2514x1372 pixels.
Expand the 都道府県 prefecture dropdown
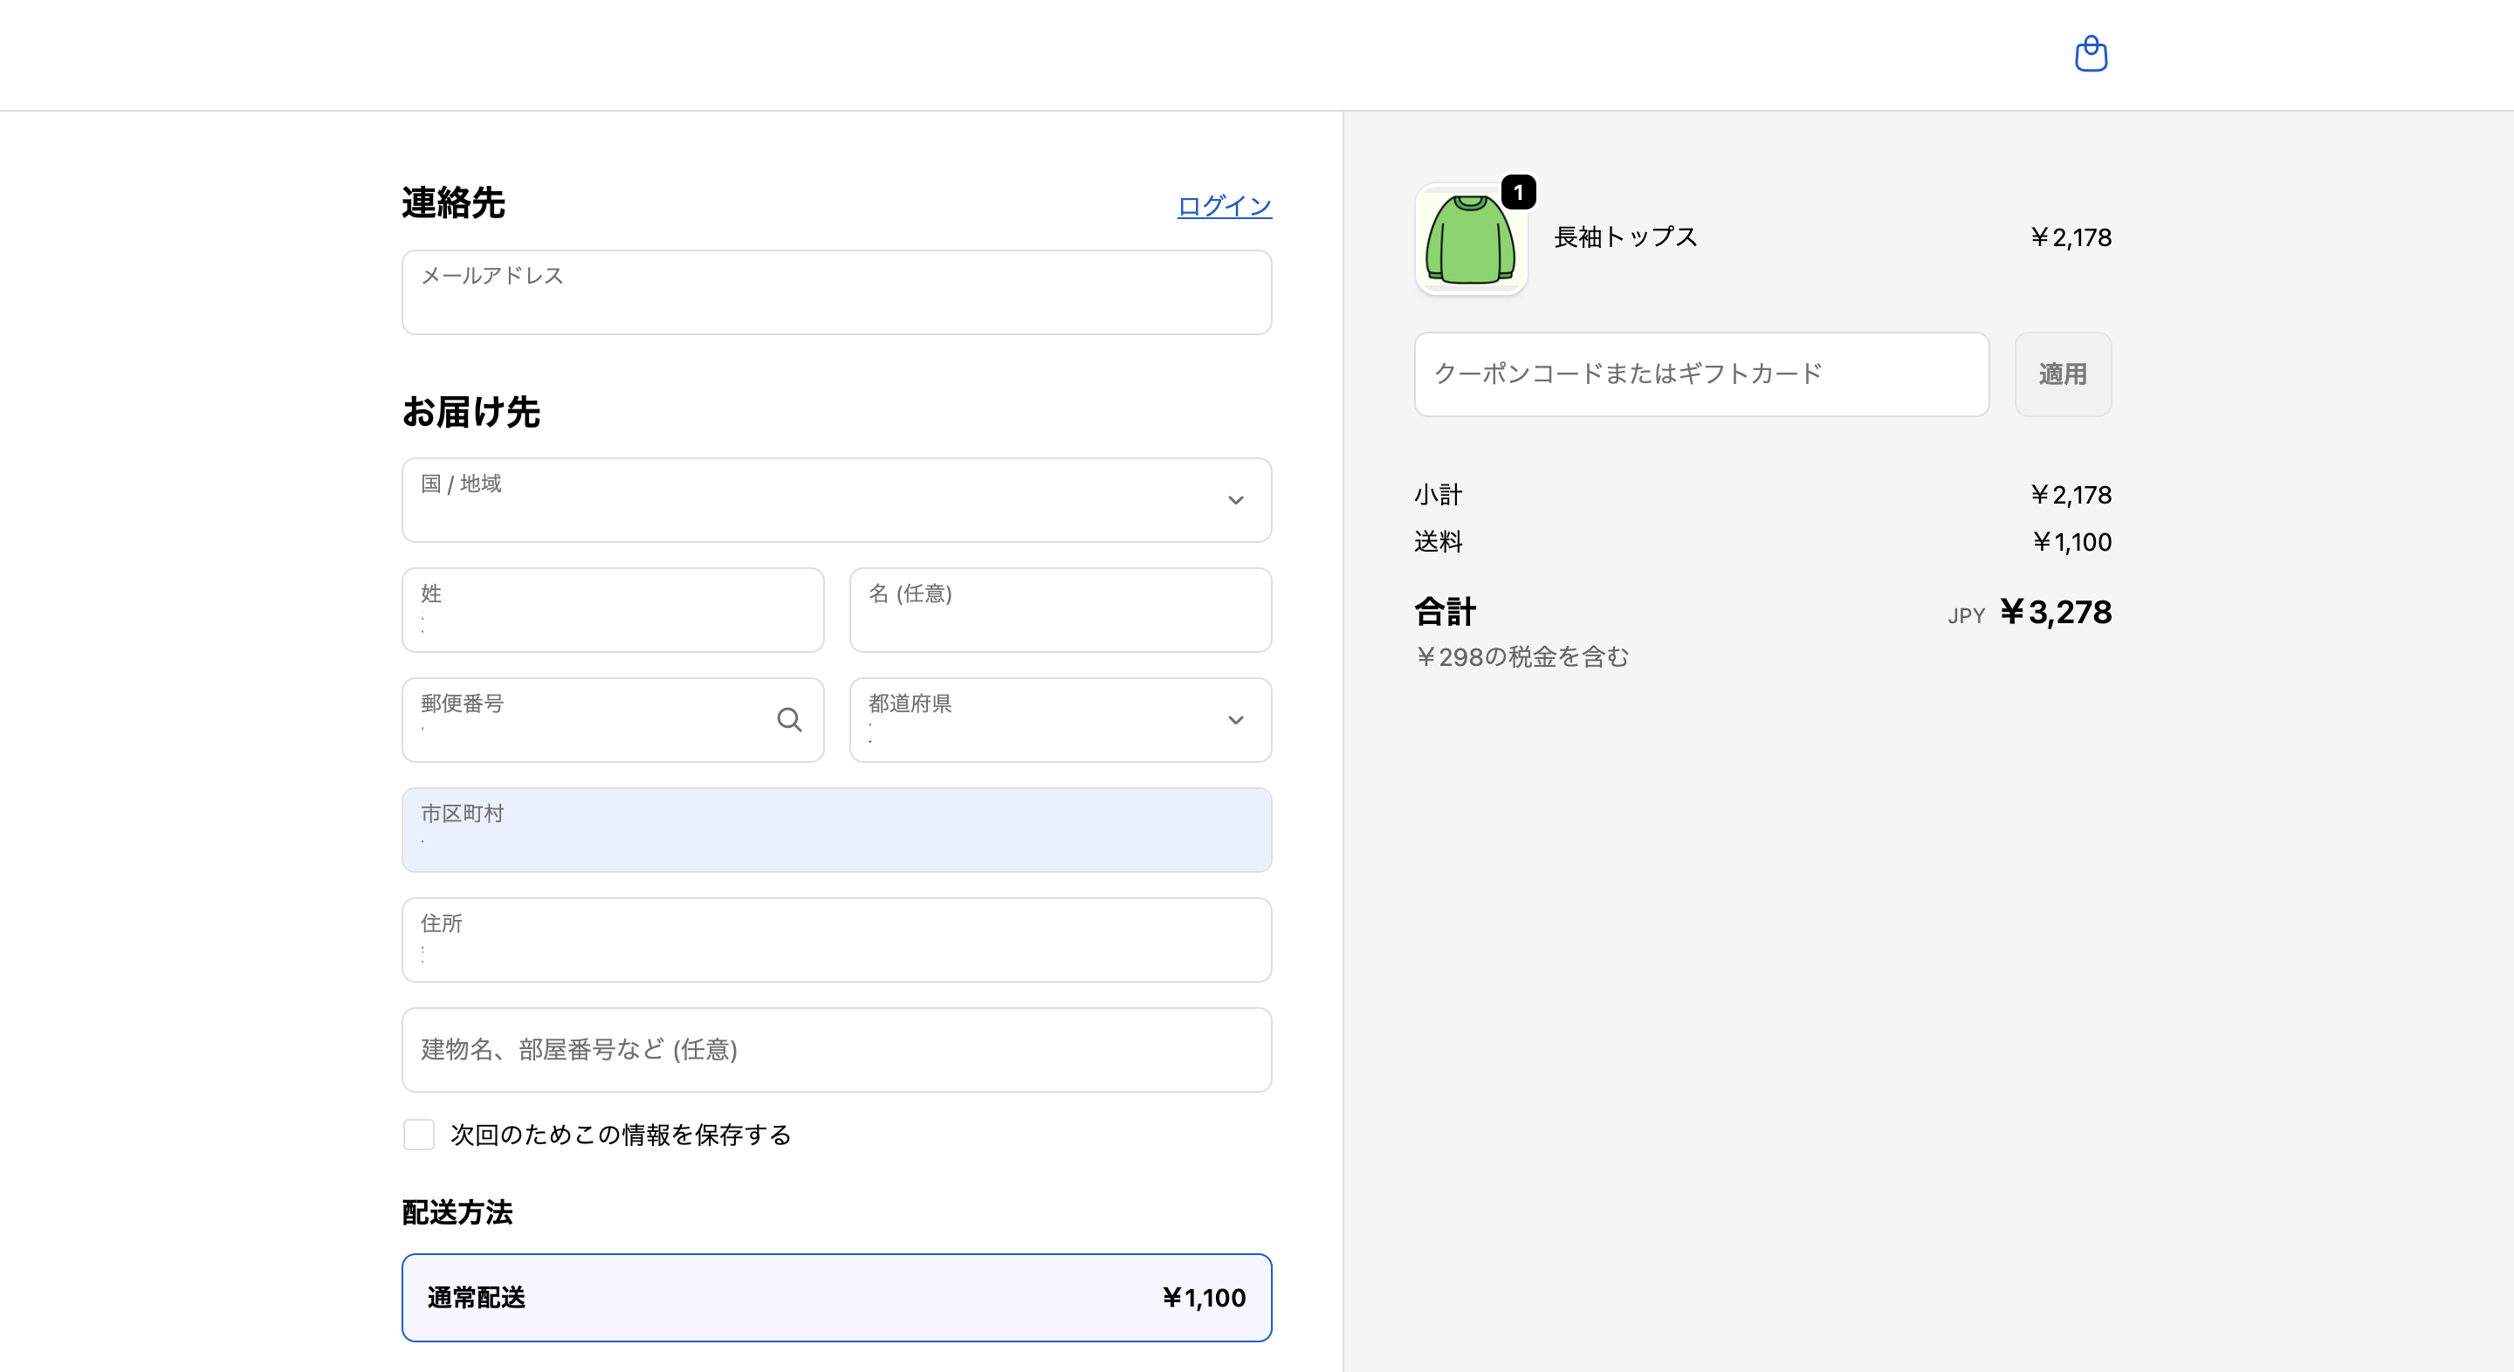[x=1060, y=720]
